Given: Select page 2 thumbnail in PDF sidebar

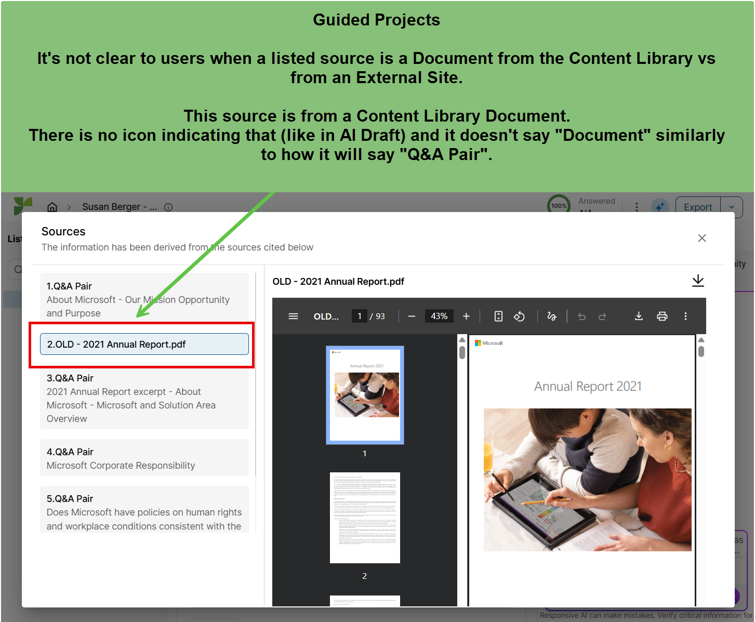Looking at the screenshot, I should click(x=365, y=518).
